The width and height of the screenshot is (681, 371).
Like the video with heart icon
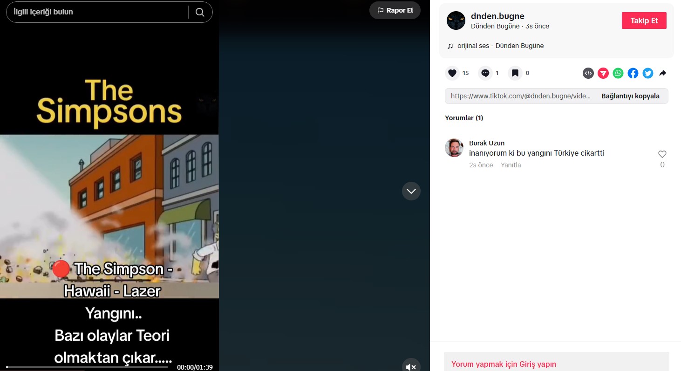(452, 73)
